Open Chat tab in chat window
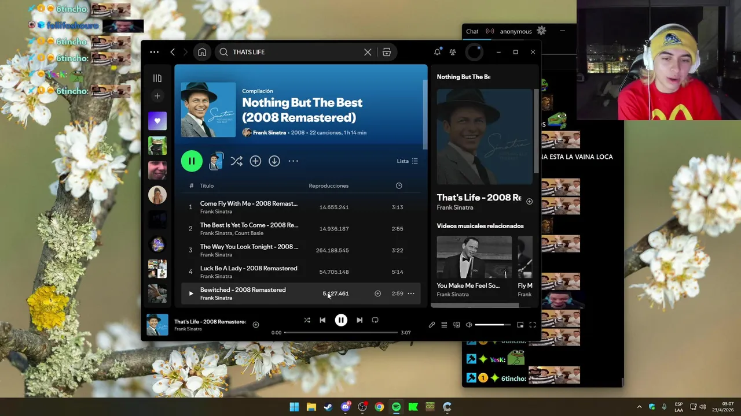The width and height of the screenshot is (741, 416). click(472, 31)
